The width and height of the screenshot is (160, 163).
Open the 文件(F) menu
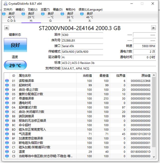pos(8,10)
